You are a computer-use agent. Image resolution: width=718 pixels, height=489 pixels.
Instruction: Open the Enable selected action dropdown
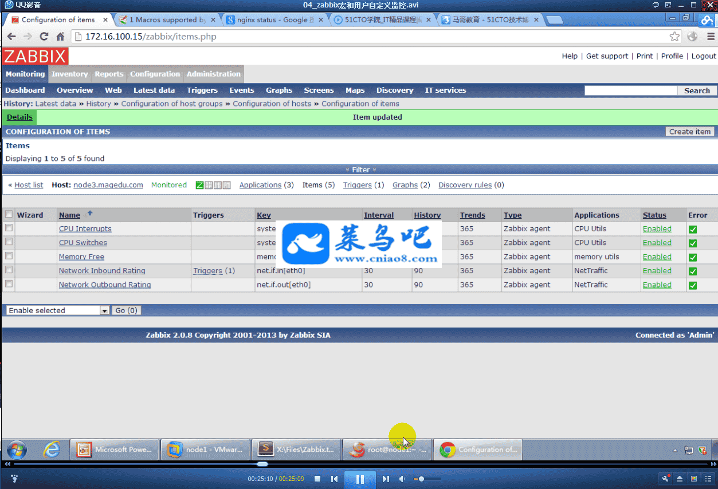tap(57, 310)
